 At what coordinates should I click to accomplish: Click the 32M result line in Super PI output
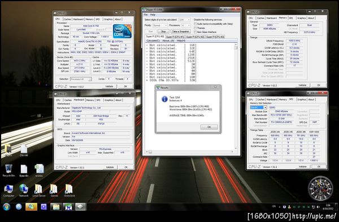pos(171,80)
